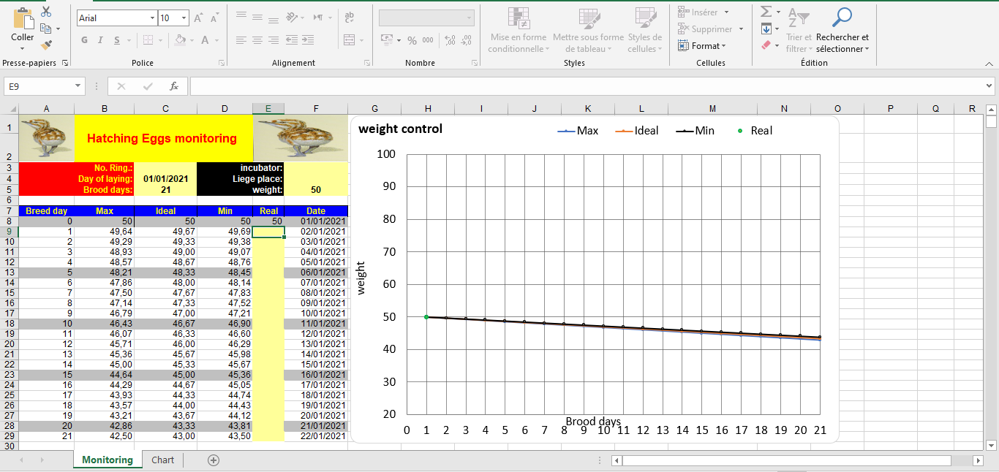Click the font color A icon
Viewport: 999px width, 472px height.
pos(206,40)
